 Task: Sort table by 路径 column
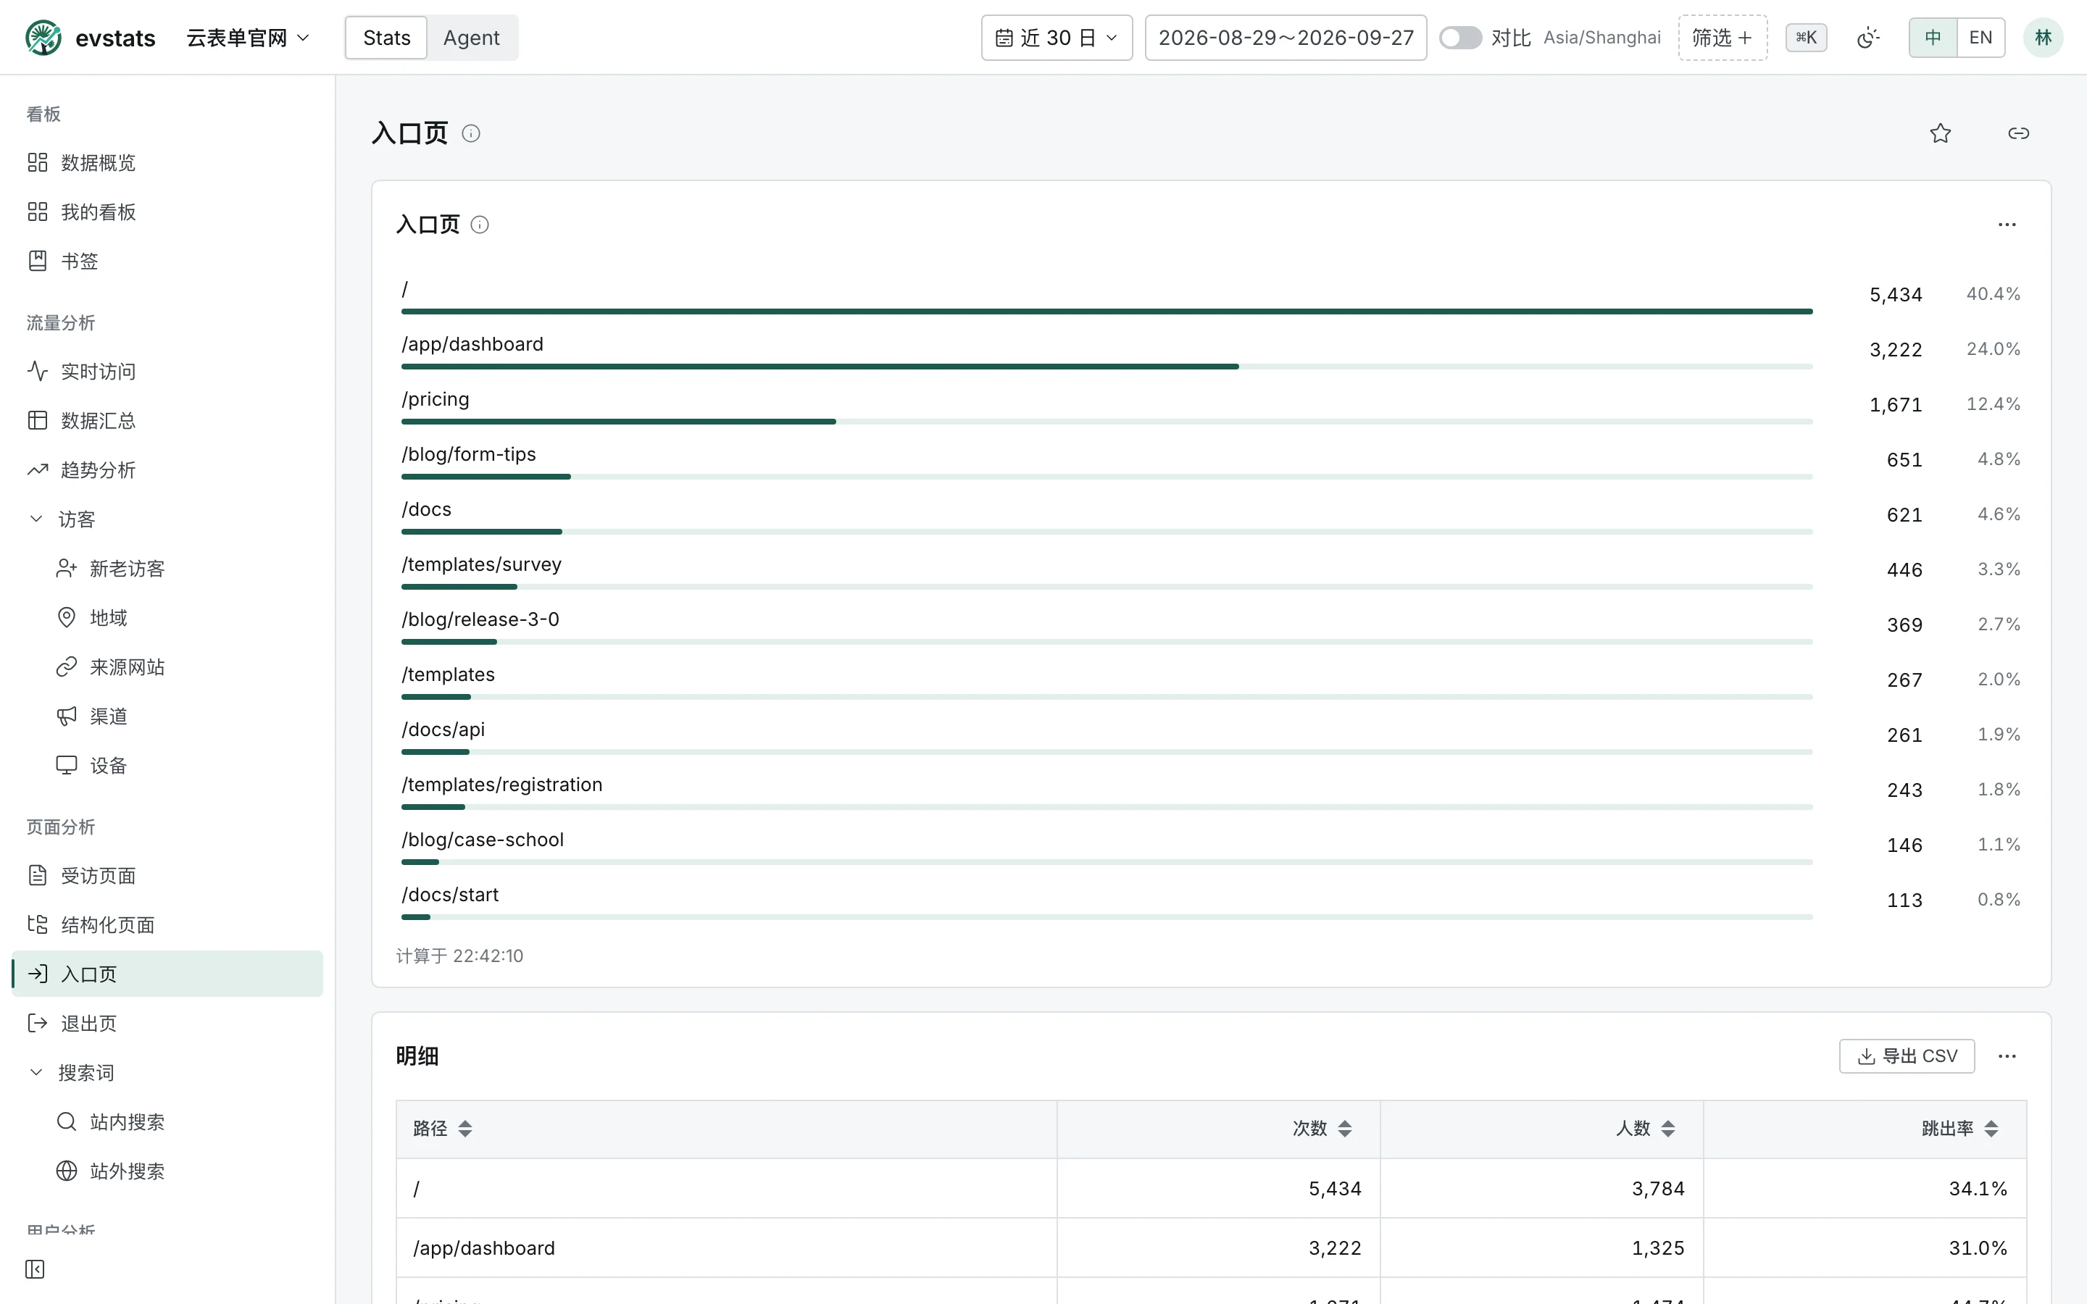click(466, 1129)
